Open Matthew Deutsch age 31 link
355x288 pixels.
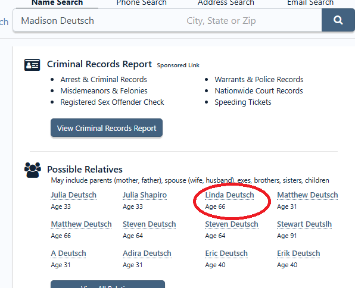(307, 195)
